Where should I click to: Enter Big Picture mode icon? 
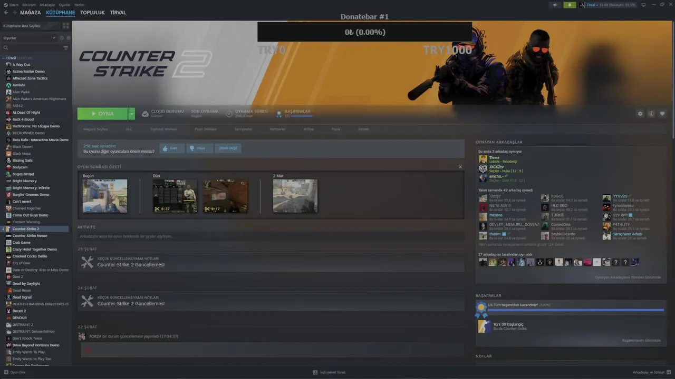click(x=643, y=5)
